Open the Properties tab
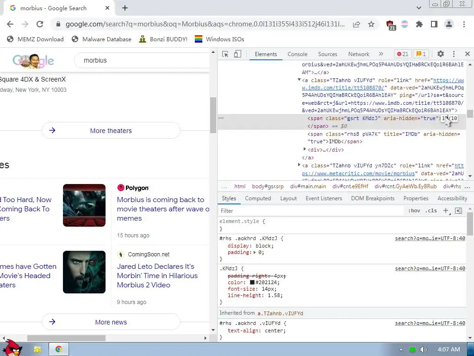The width and height of the screenshot is (474, 356). 416,198
